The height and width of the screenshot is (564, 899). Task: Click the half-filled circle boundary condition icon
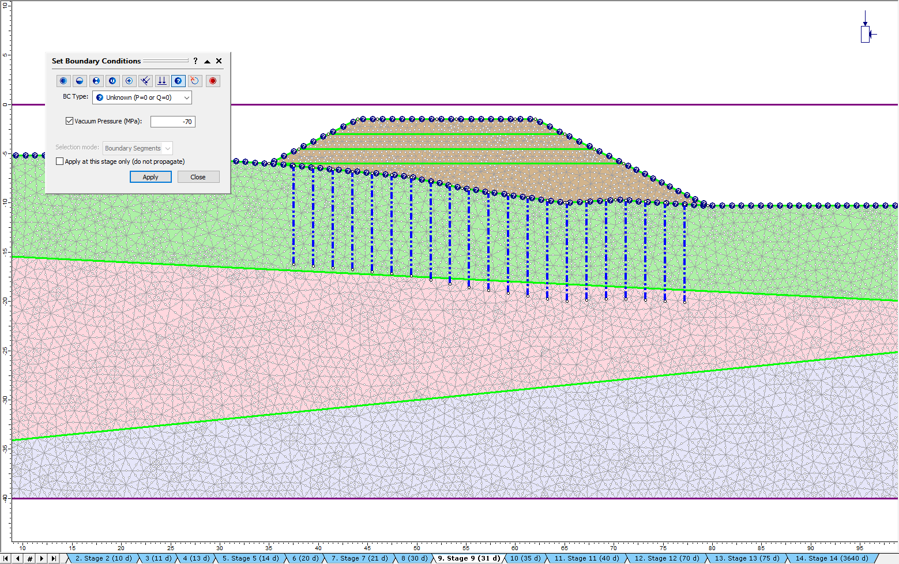click(x=80, y=81)
